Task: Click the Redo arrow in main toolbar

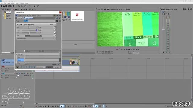Action: (30, 6)
